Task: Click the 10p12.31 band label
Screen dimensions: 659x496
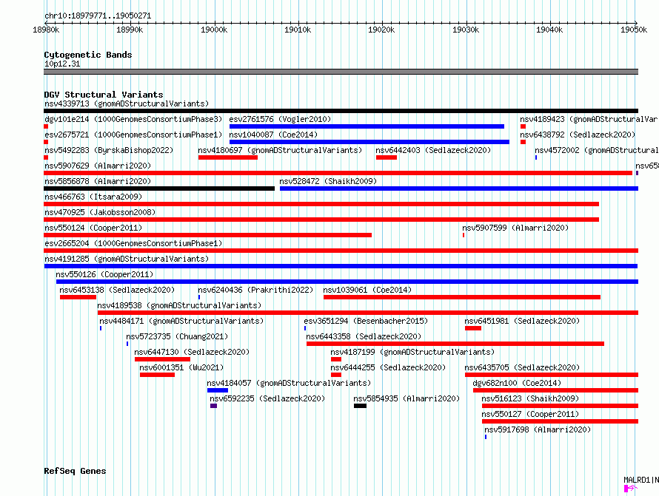Action: tap(62, 64)
